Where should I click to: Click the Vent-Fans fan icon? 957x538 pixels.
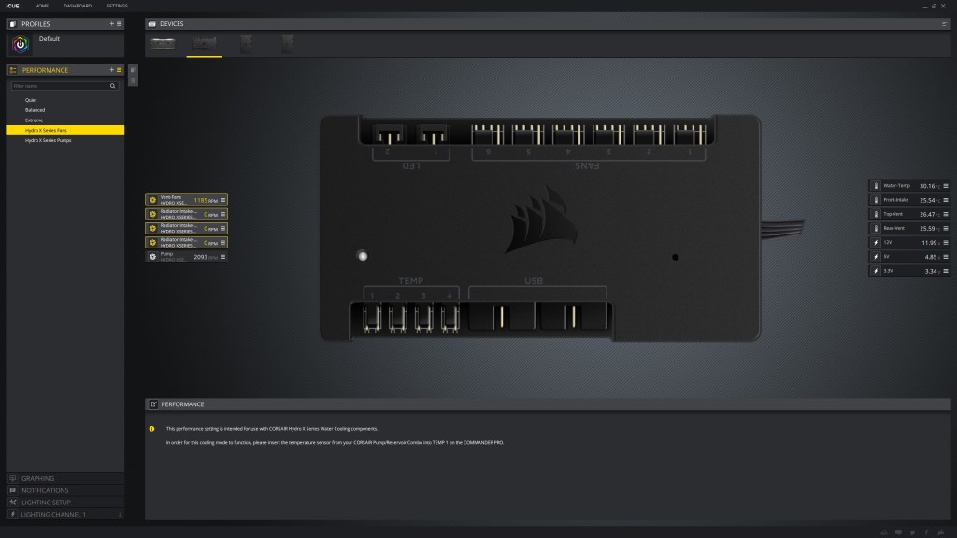[x=152, y=200]
